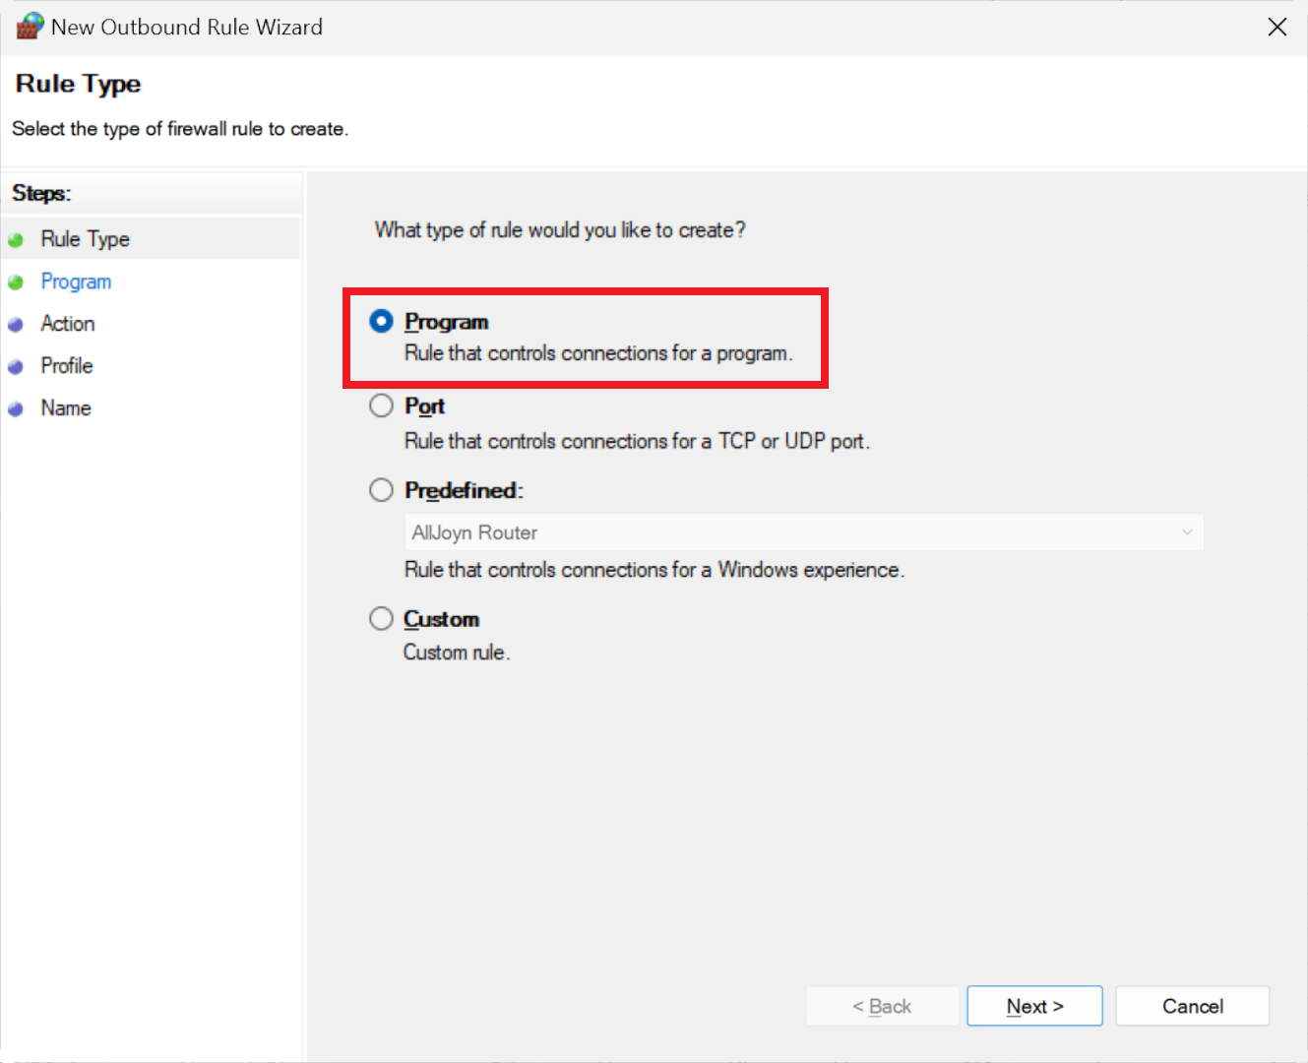Click green bullet beside Rule Type step
1308x1063 pixels.
click(16, 240)
